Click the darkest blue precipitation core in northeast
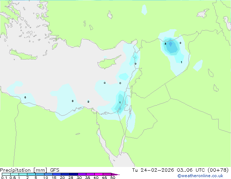The height and width of the screenshot is (179, 231). click(171, 44)
